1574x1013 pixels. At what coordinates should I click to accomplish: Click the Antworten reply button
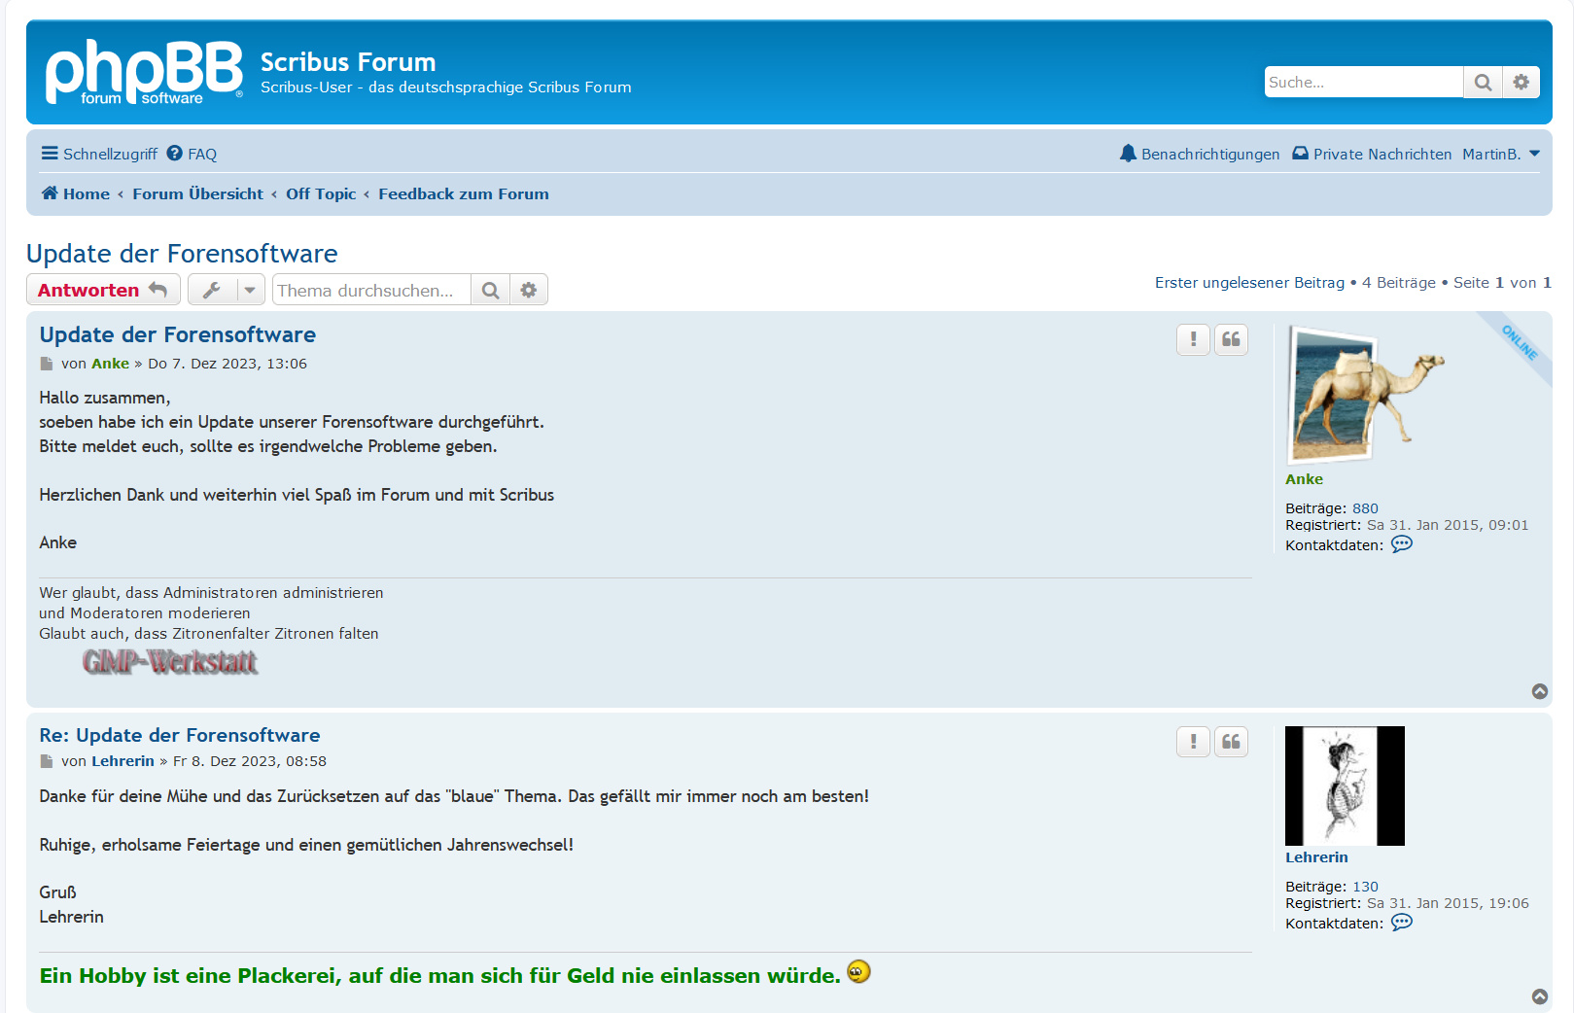[x=102, y=291]
